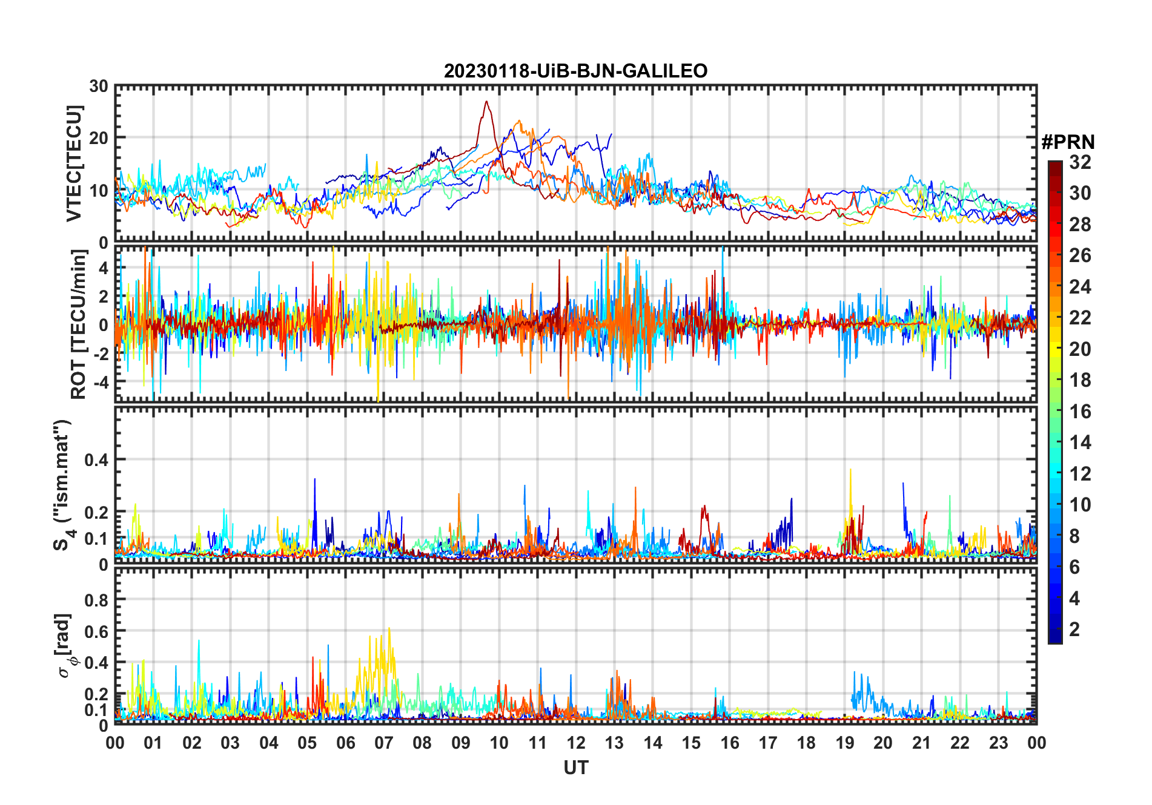Click the UT axis hour label "23"

point(998,743)
